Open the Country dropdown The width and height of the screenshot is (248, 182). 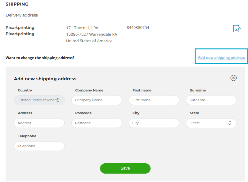click(39, 100)
